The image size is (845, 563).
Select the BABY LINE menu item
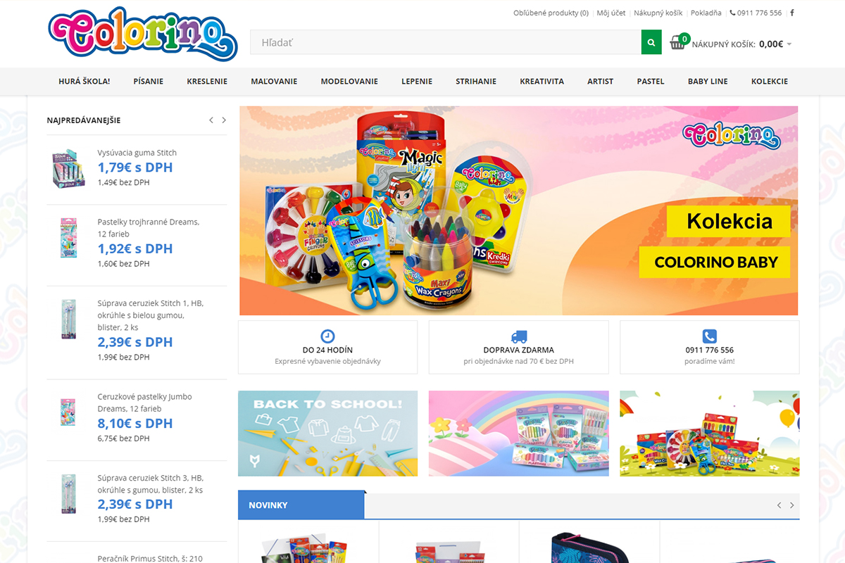click(x=708, y=82)
